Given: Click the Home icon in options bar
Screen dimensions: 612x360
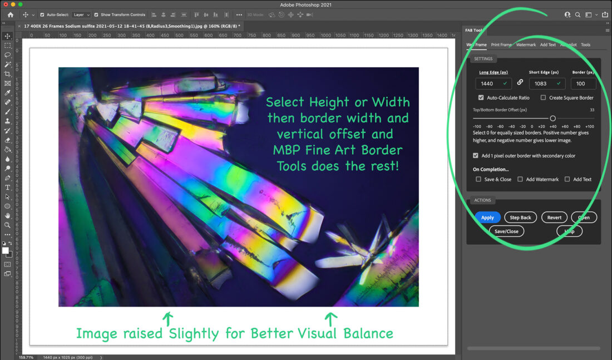Looking at the screenshot, I should click(10, 15).
